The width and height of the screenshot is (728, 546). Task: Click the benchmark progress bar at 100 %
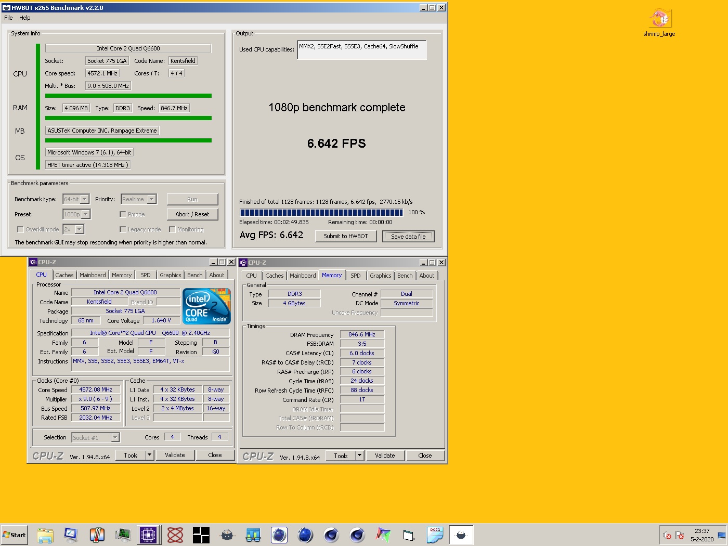coord(321,212)
